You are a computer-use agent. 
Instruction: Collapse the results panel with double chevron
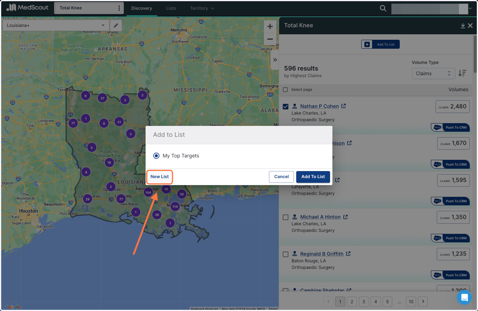point(275,60)
